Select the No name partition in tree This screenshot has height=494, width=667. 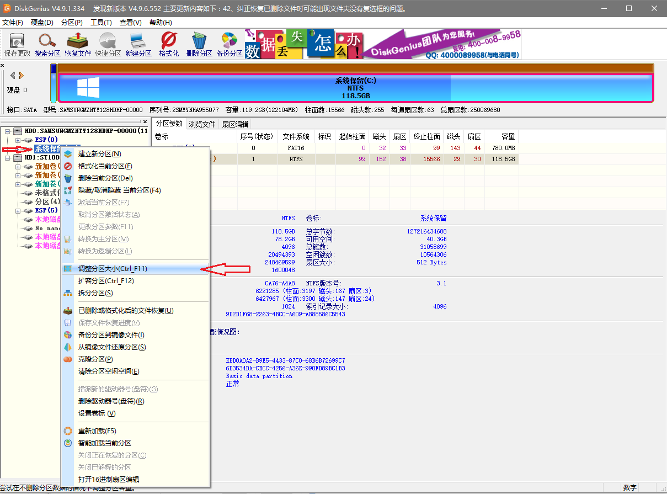click(47, 228)
